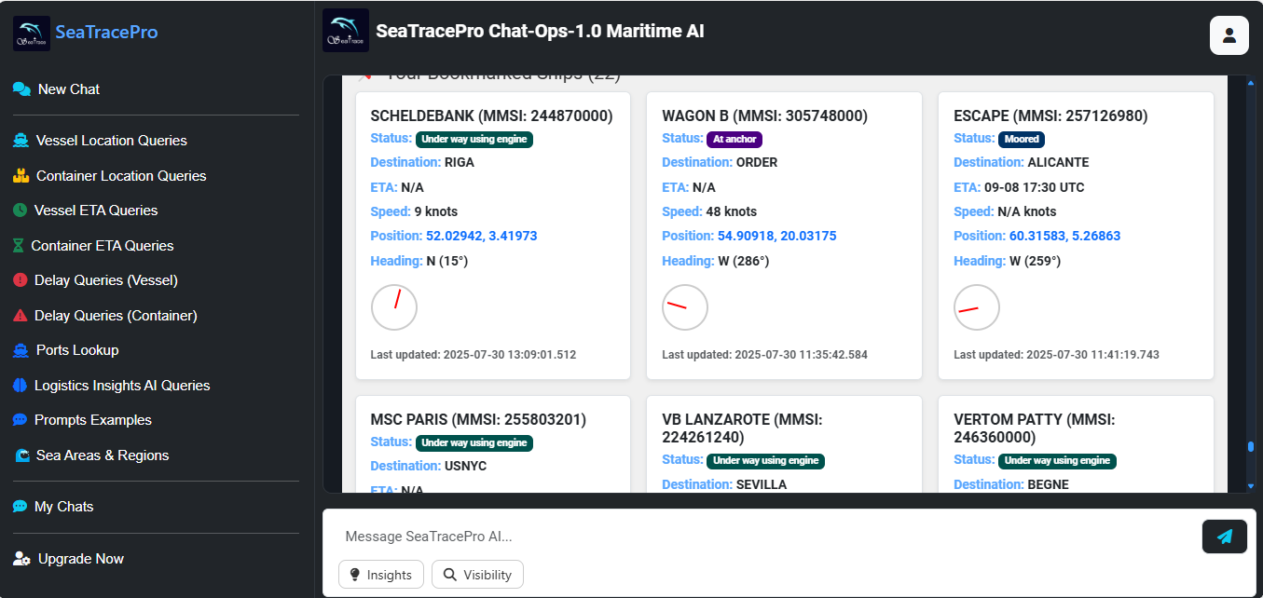
Task: Click the chat icon beside Prompts Examples
Action: point(21,420)
